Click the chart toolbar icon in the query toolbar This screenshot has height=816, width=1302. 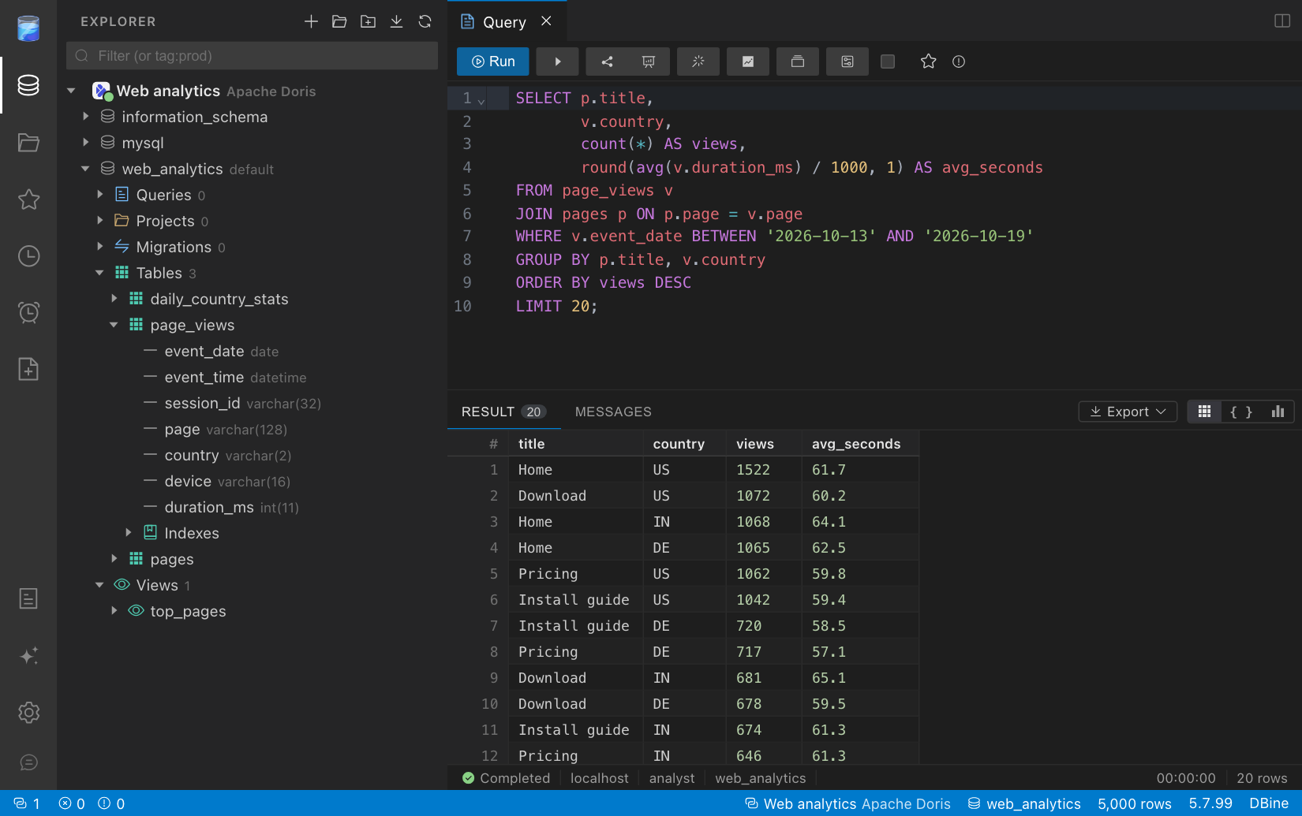(x=748, y=61)
